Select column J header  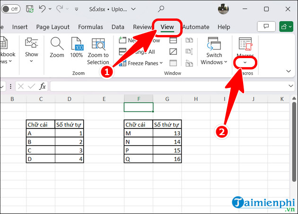pyautogui.click(x=253, y=99)
